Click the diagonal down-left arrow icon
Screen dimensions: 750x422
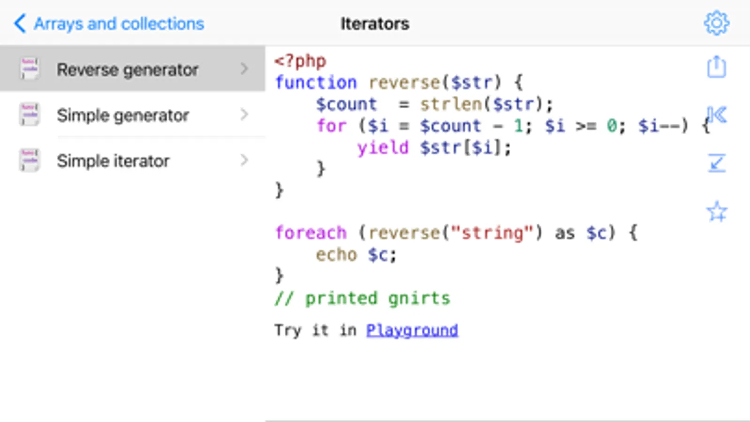tap(716, 163)
